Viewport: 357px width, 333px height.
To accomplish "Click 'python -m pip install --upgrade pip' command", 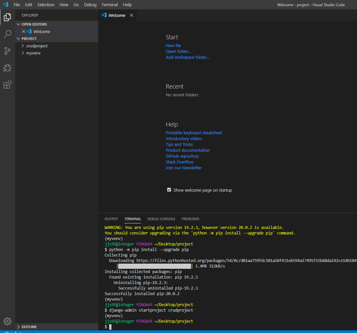I will point(149,250).
